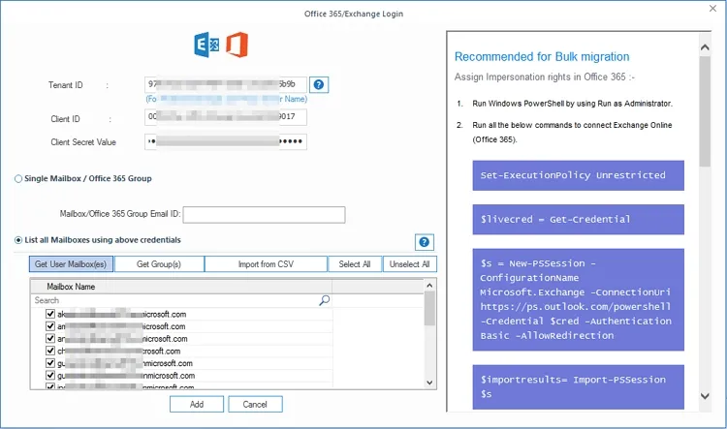Click Get Group(s) button

coord(159,264)
